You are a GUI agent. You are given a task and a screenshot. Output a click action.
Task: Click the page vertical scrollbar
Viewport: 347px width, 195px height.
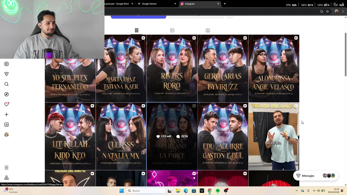(x=345, y=54)
